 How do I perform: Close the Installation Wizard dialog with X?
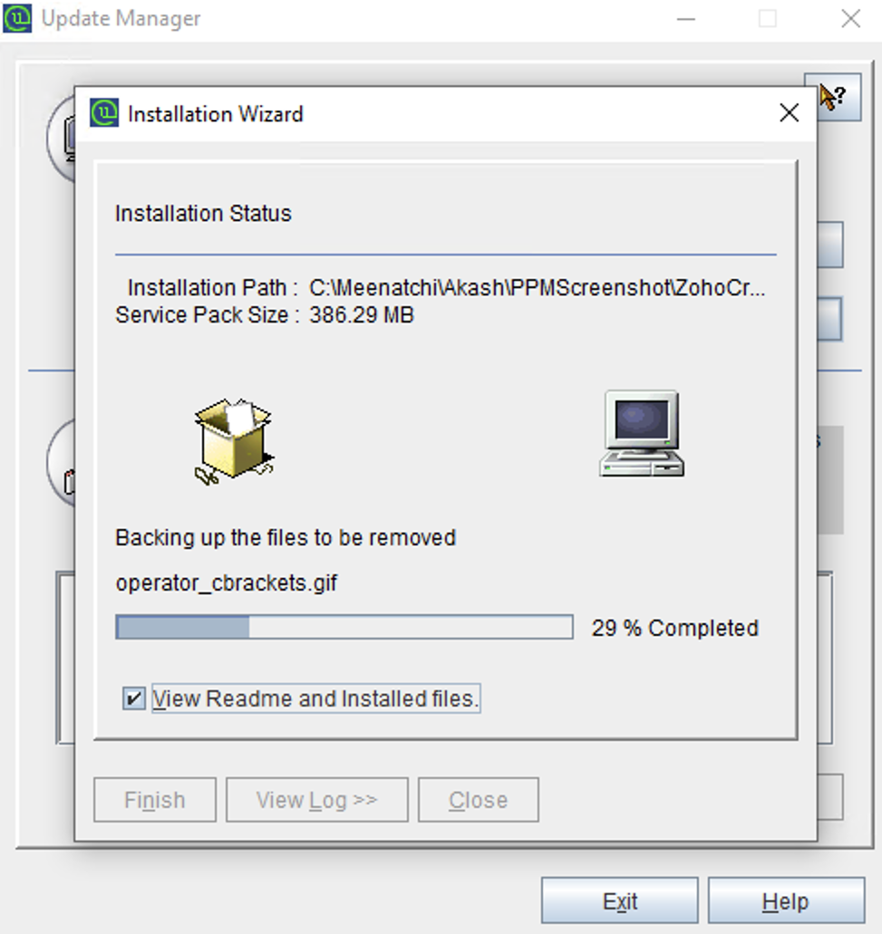pyautogui.click(x=789, y=112)
